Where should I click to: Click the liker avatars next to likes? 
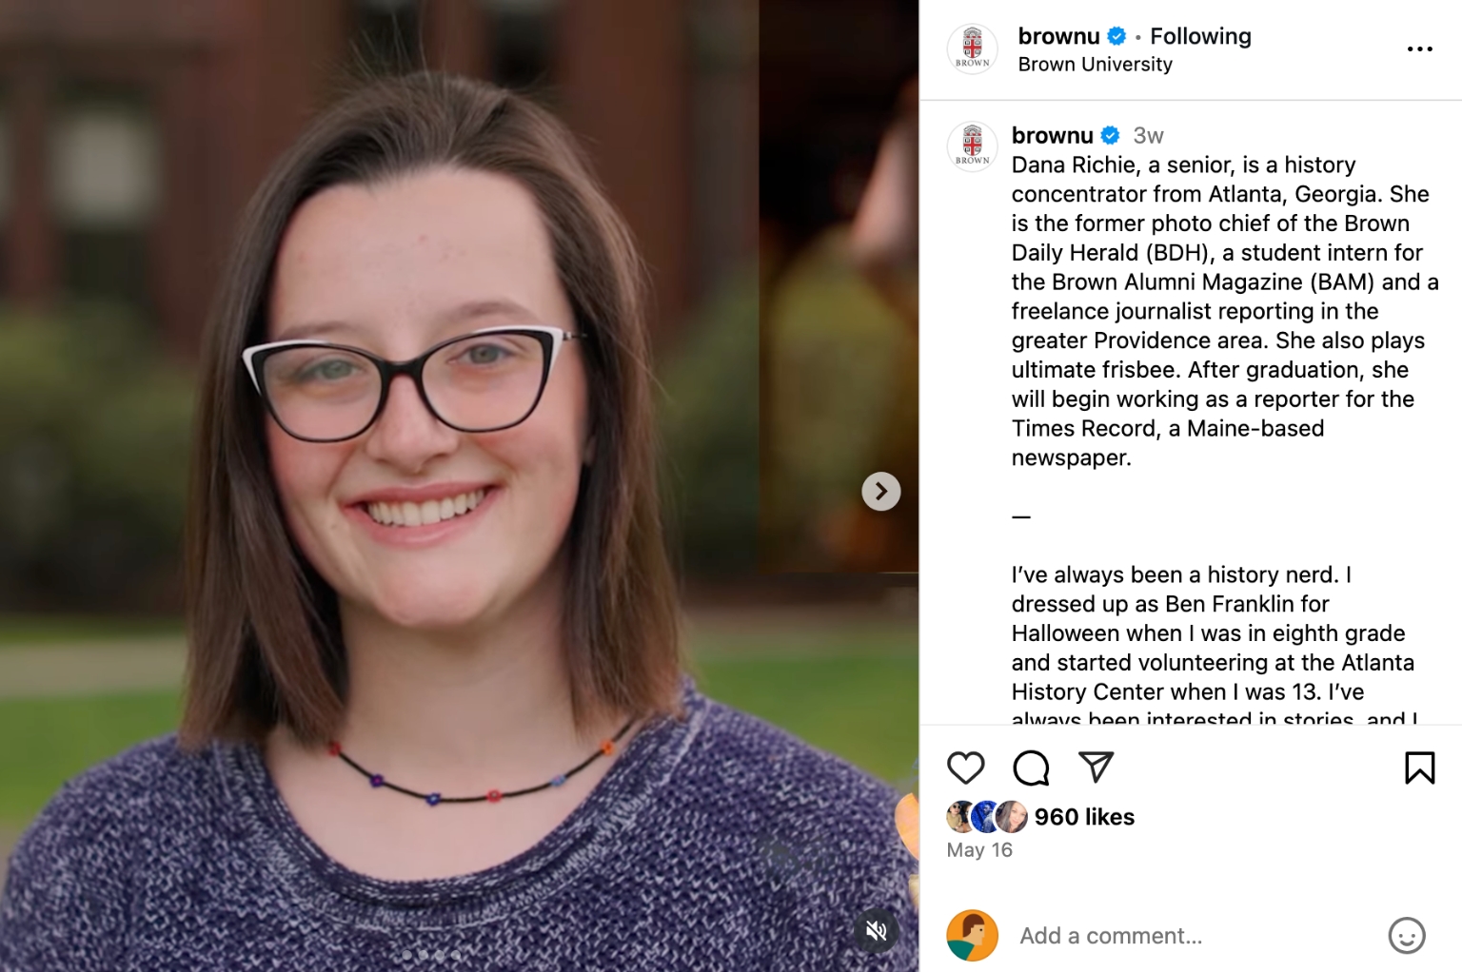click(x=987, y=817)
